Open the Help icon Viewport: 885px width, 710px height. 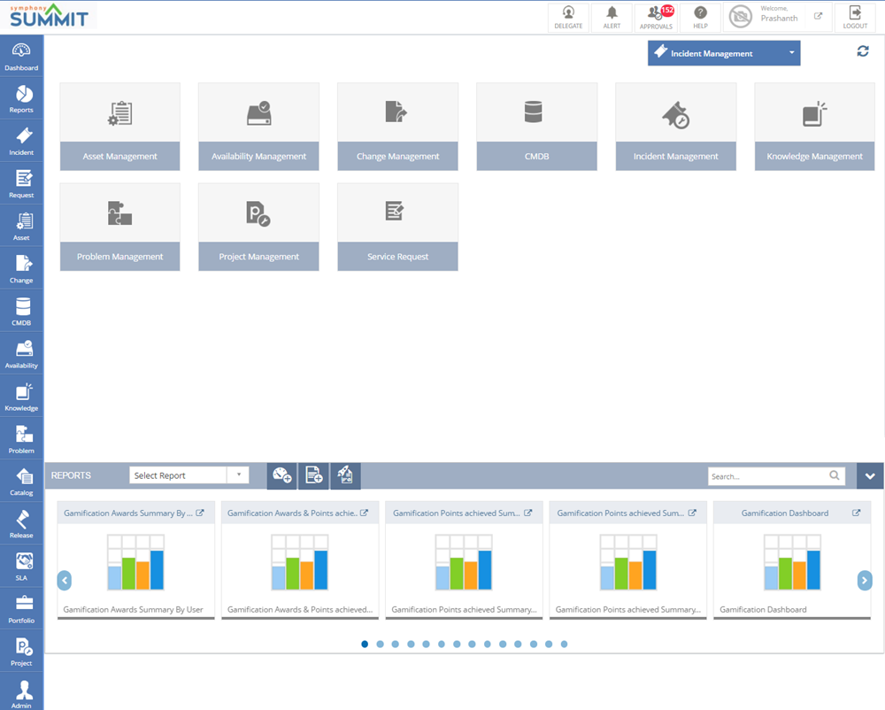(700, 18)
